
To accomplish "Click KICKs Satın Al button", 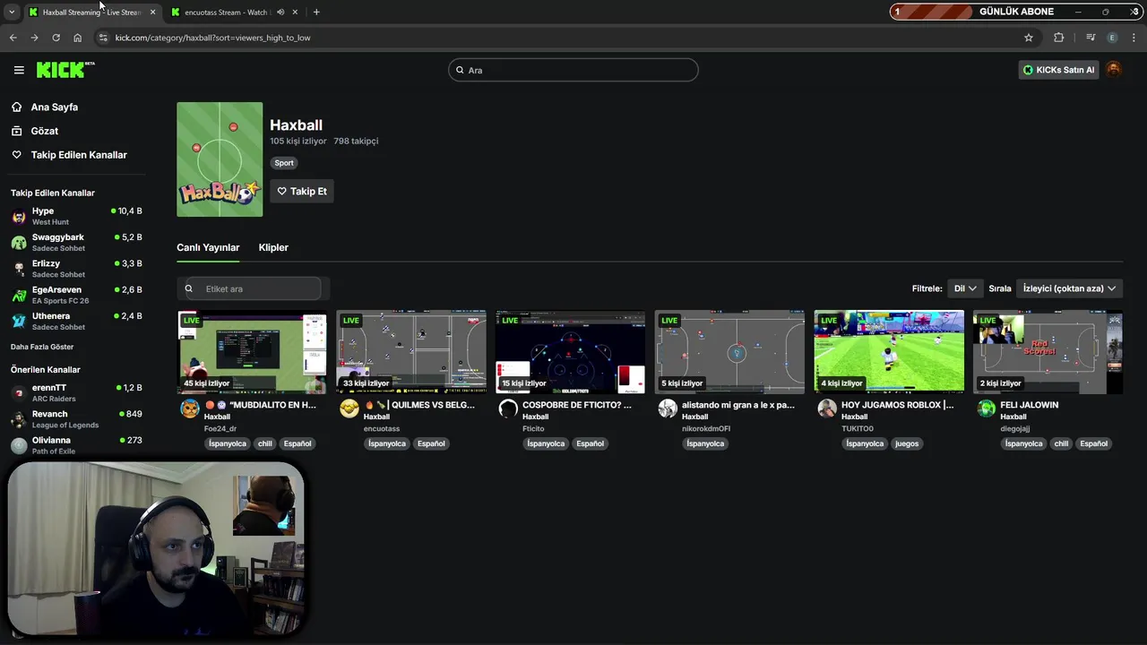I will (1058, 70).
